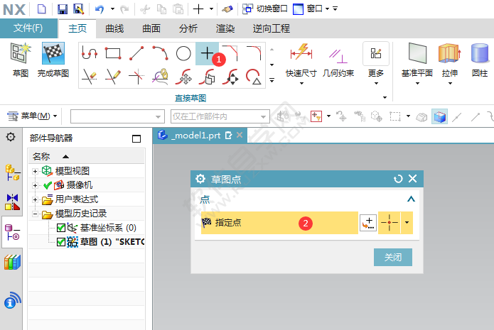Click the 关闭 button in dialog
The width and height of the screenshot is (494, 330).
[x=393, y=258]
